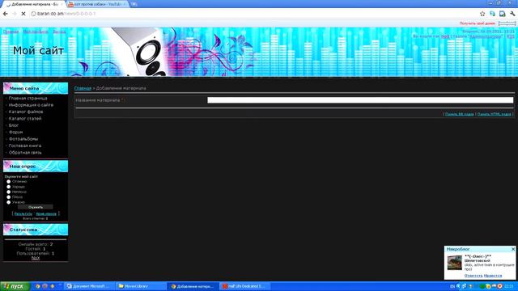Click the Выход link in header

(x=59, y=32)
